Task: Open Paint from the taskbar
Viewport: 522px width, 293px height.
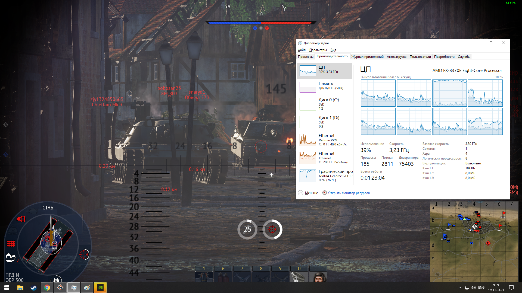Action: pyautogui.click(x=87, y=288)
